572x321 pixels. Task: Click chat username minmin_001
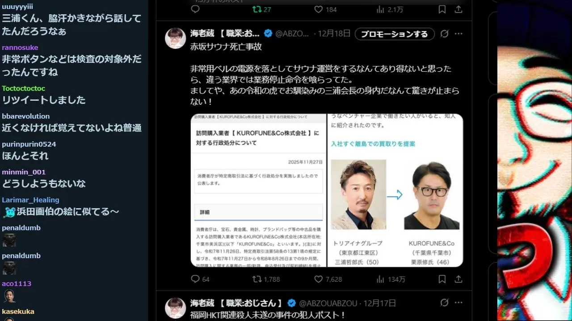point(24,172)
